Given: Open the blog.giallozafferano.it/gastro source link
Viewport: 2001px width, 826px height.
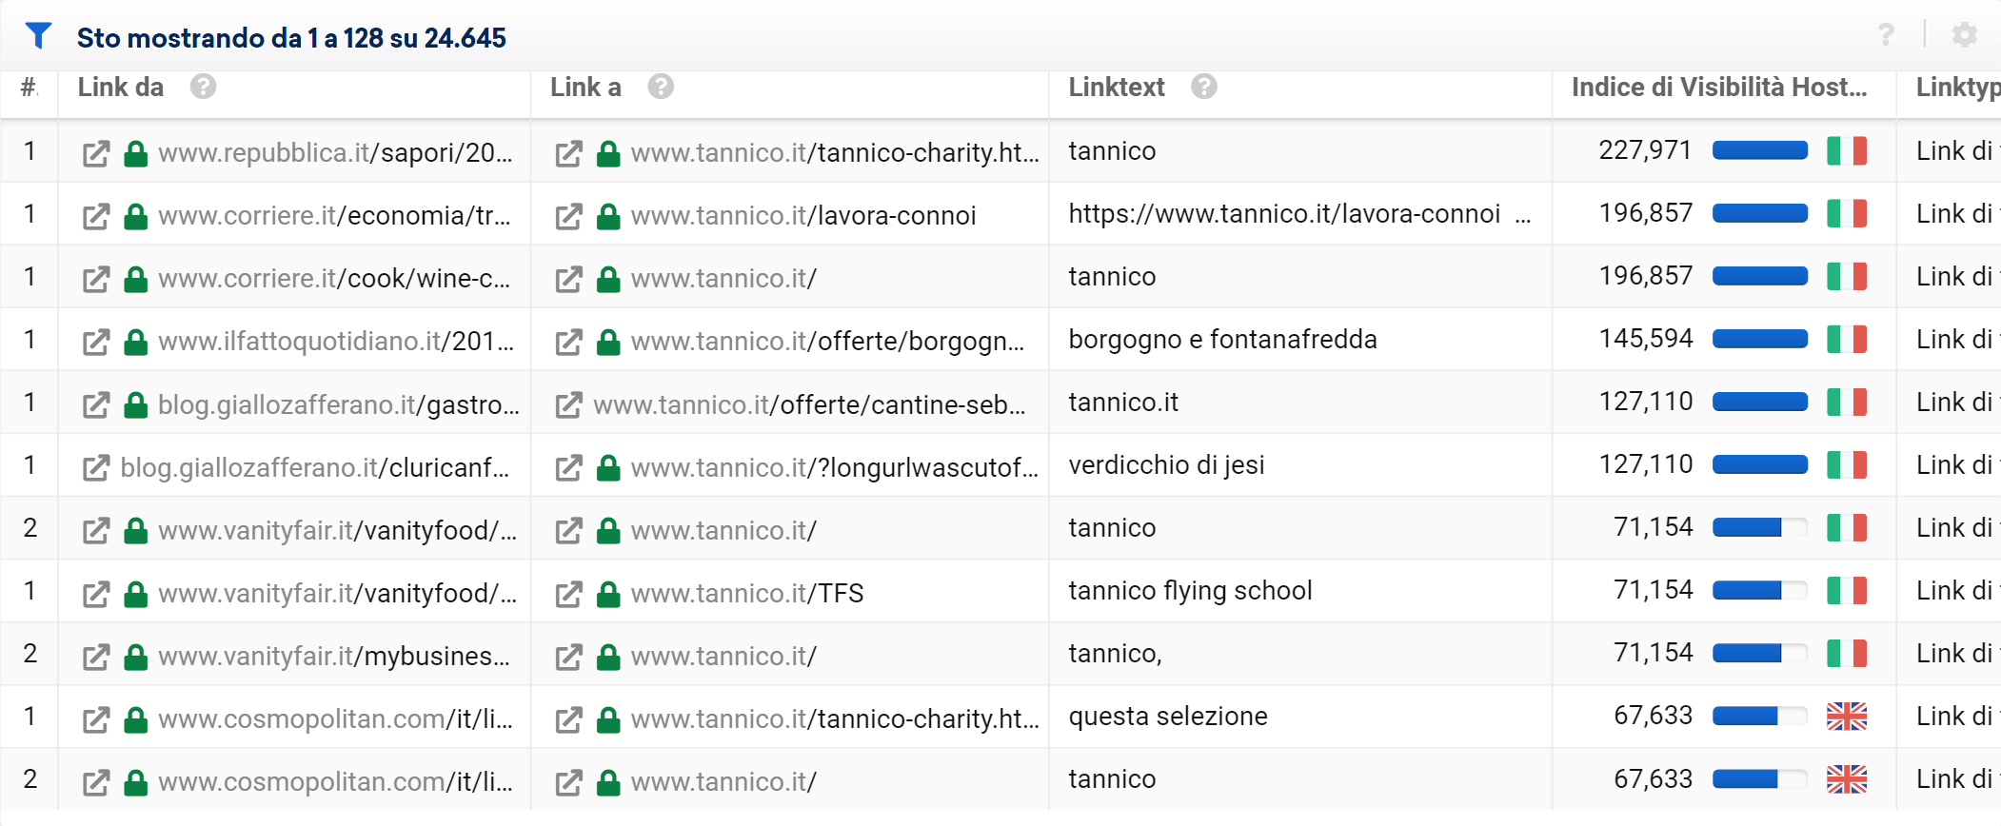Looking at the screenshot, I should 339,404.
